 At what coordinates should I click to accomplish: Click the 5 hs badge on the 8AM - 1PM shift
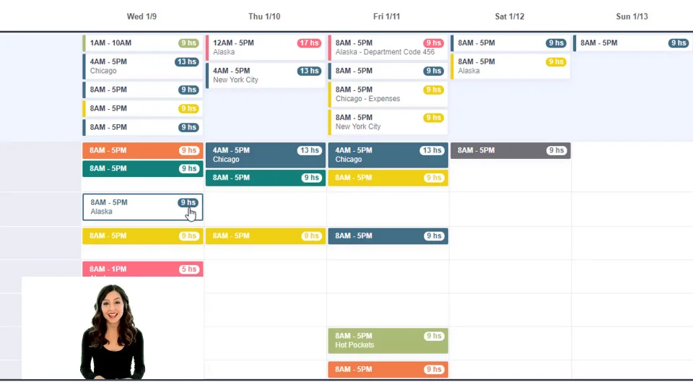pos(188,269)
